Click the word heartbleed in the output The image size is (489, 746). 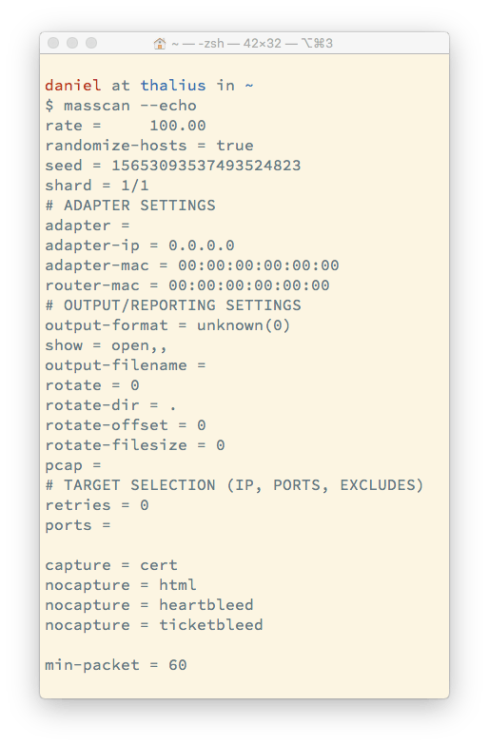(x=205, y=605)
